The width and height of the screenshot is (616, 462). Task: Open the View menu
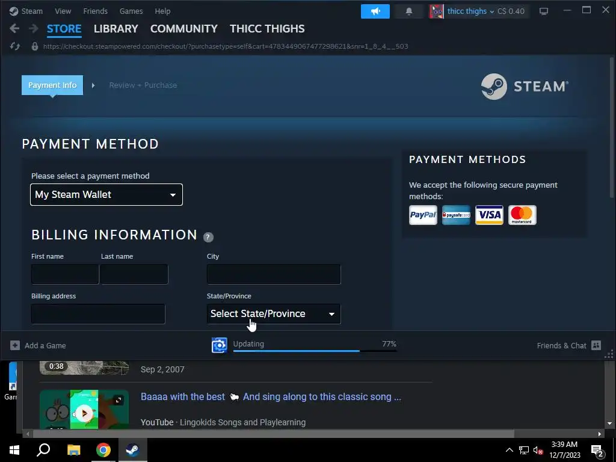(63, 11)
